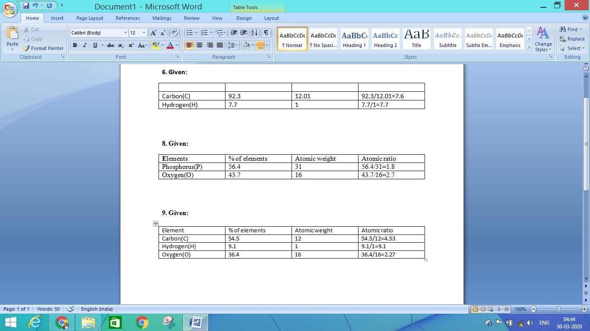Click the Grow Font icon
The height and width of the screenshot is (331, 590).
pyautogui.click(x=153, y=33)
